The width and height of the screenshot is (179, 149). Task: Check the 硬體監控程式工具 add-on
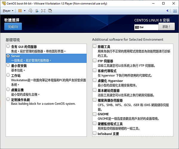[95, 123]
